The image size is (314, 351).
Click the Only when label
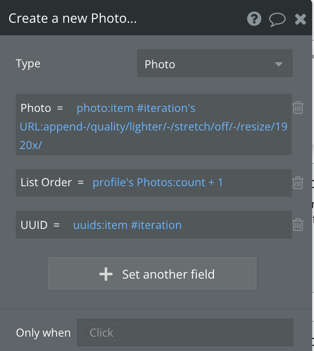[43, 332]
